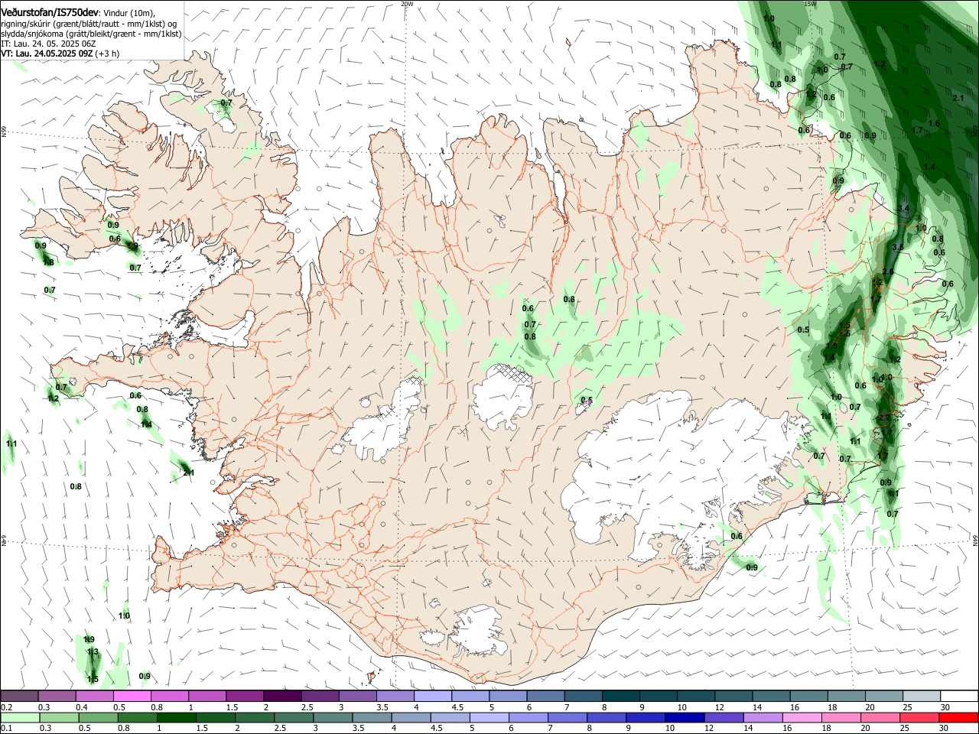Viewport: 979px width, 734px height.
Task: Click the dull plum 0.2–0.3 snow legend swatch
Action: (19, 697)
